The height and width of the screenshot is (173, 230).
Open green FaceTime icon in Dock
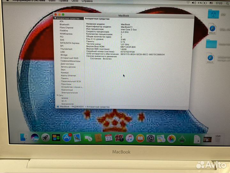88,138
